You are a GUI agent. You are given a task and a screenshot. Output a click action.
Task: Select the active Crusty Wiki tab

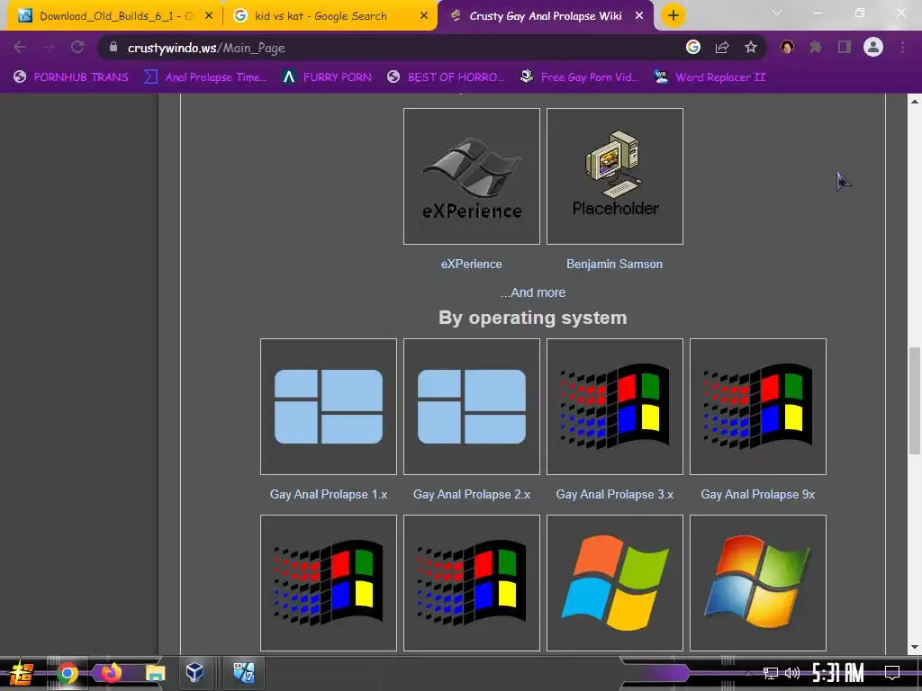click(545, 16)
